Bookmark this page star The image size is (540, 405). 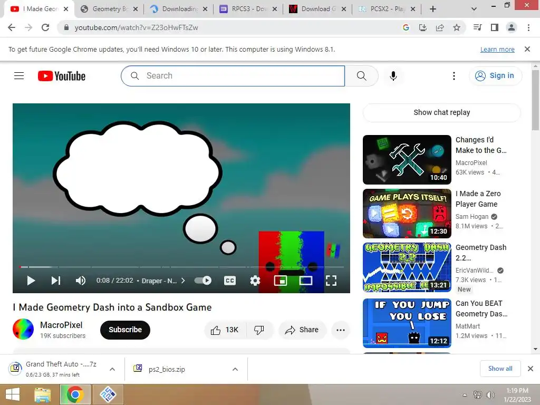[x=457, y=27]
